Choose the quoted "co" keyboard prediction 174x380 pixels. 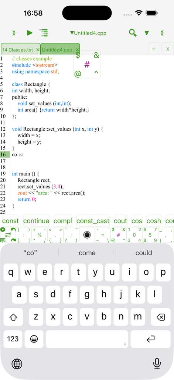point(30,253)
